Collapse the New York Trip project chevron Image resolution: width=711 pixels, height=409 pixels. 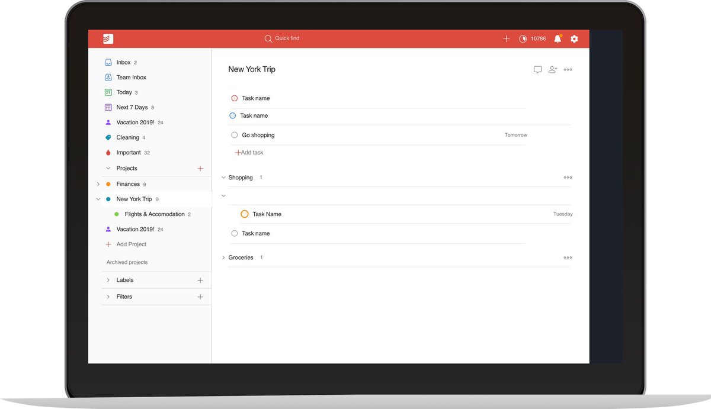coord(98,199)
